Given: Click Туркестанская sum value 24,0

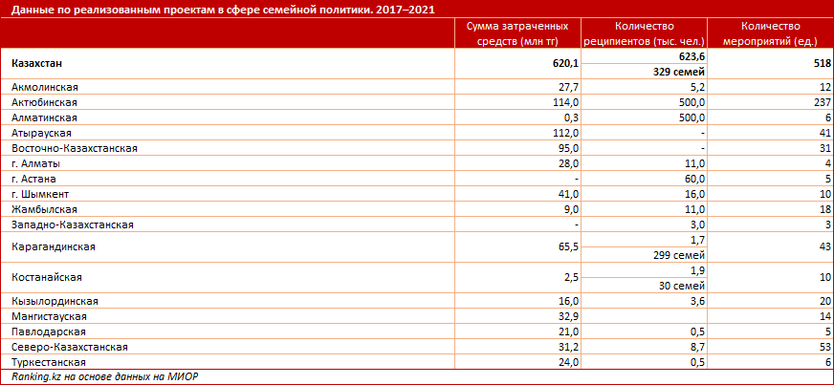Looking at the screenshot, I should (x=569, y=362).
